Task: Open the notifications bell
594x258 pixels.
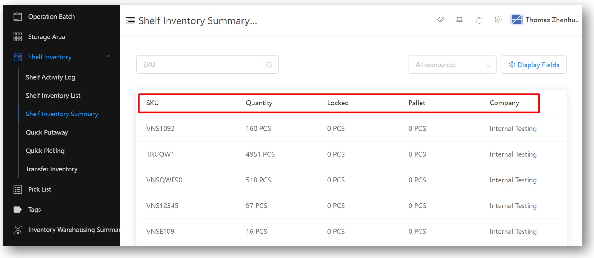Action: [479, 20]
